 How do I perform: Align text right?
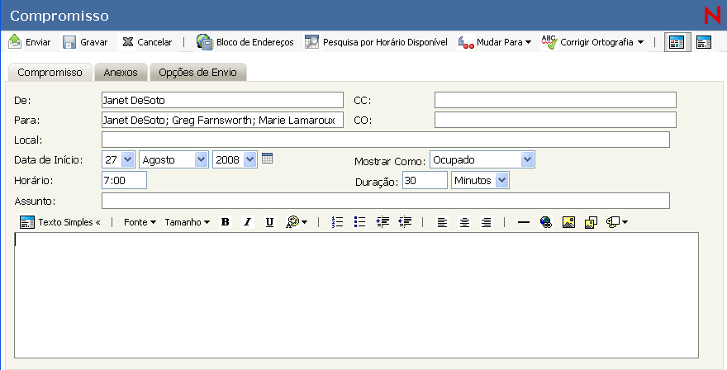(x=486, y=222)
